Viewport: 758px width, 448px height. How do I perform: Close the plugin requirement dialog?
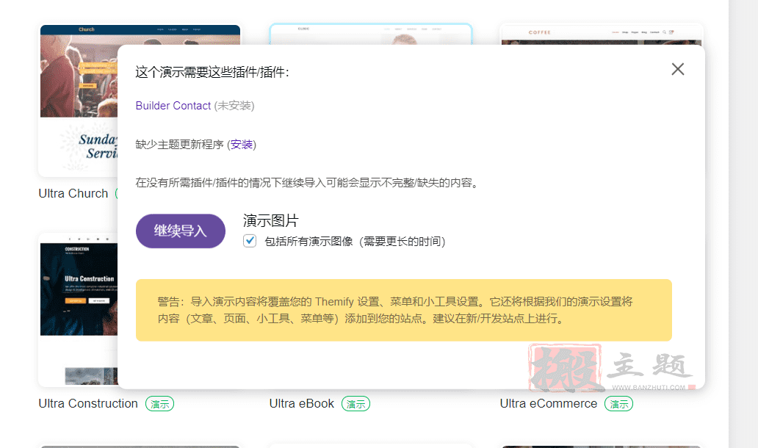coord(678,69)
